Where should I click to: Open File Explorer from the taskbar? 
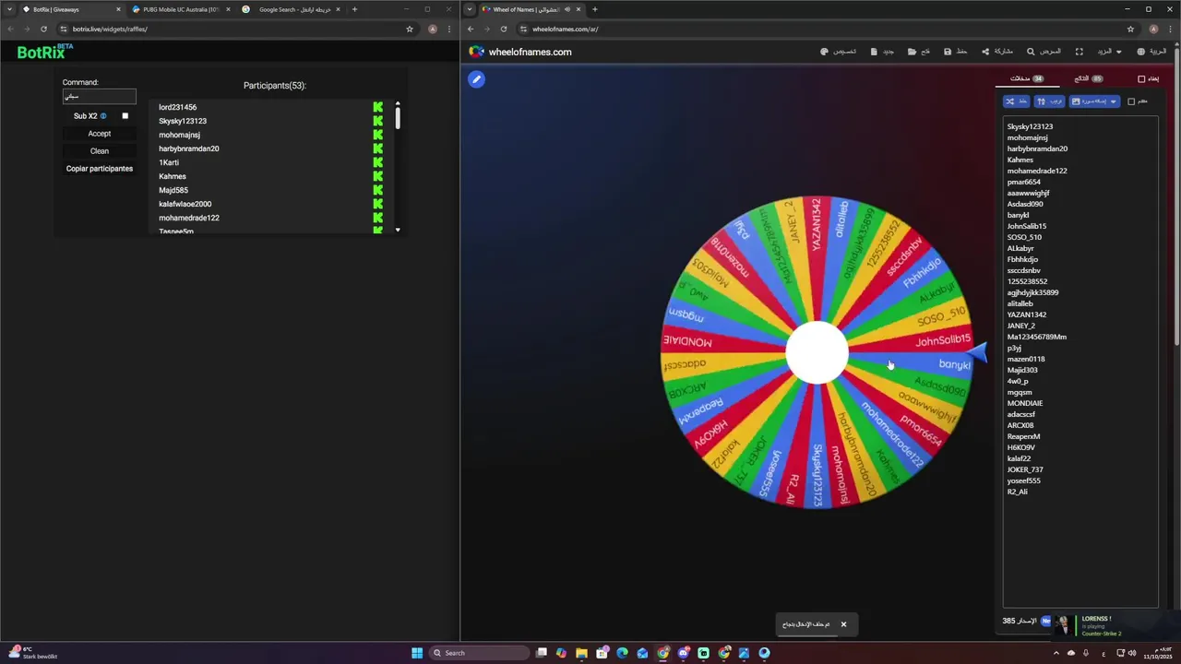[581, 653]
